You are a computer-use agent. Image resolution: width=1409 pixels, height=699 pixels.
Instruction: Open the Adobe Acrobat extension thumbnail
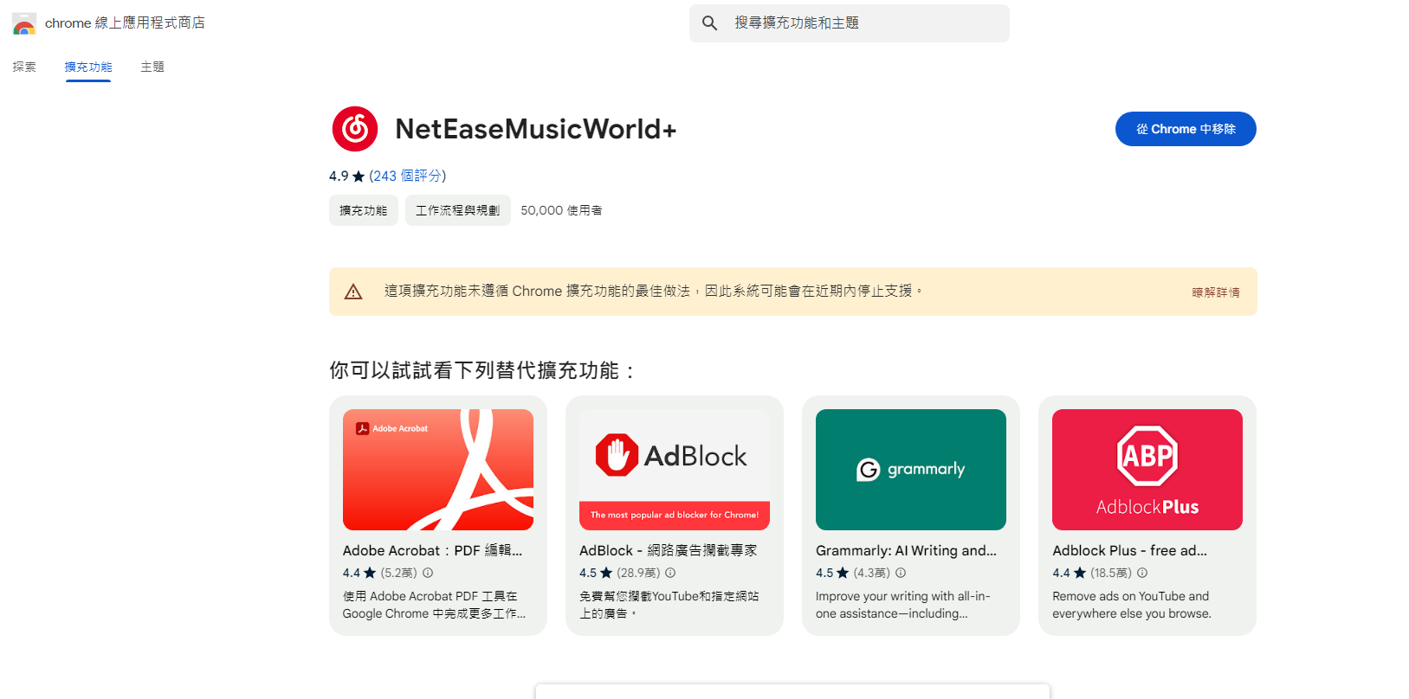pyautogui.click(x=438, y=470)
